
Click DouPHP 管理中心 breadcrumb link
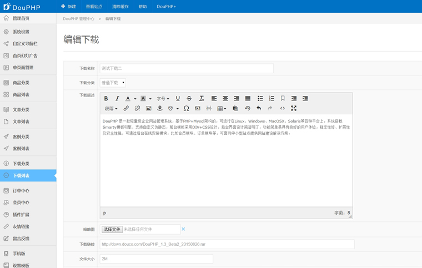pos(79,19)
